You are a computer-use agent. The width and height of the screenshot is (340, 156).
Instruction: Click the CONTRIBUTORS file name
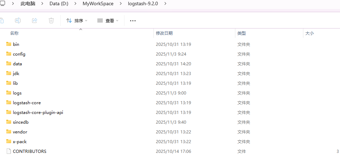click(x=30, y=151)
